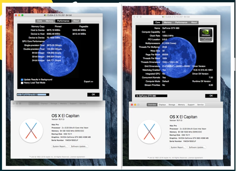
Task: Open Support tab in left About This Mac
Action: [x=73, y=104]
